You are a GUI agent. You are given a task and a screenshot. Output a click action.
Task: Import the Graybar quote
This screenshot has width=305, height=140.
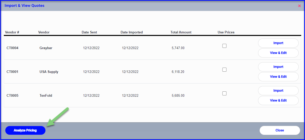(278, 43)
